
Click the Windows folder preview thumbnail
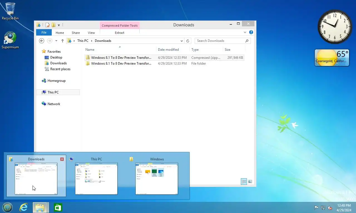tap(157, 179)
